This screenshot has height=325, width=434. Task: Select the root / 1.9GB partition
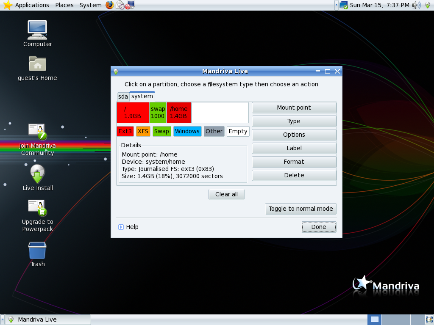pyautogui.click(x=133, y=113)
